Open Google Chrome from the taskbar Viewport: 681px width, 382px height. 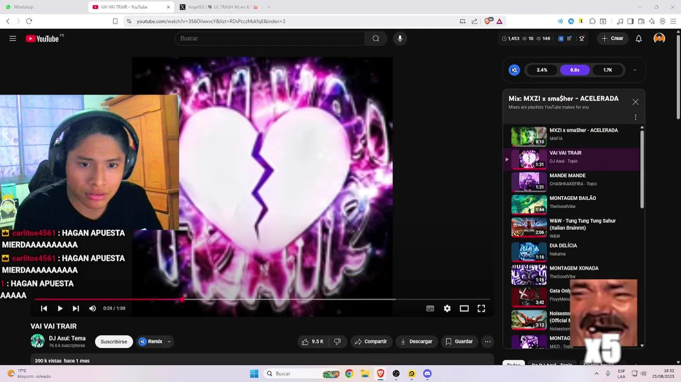pos(349,374)
